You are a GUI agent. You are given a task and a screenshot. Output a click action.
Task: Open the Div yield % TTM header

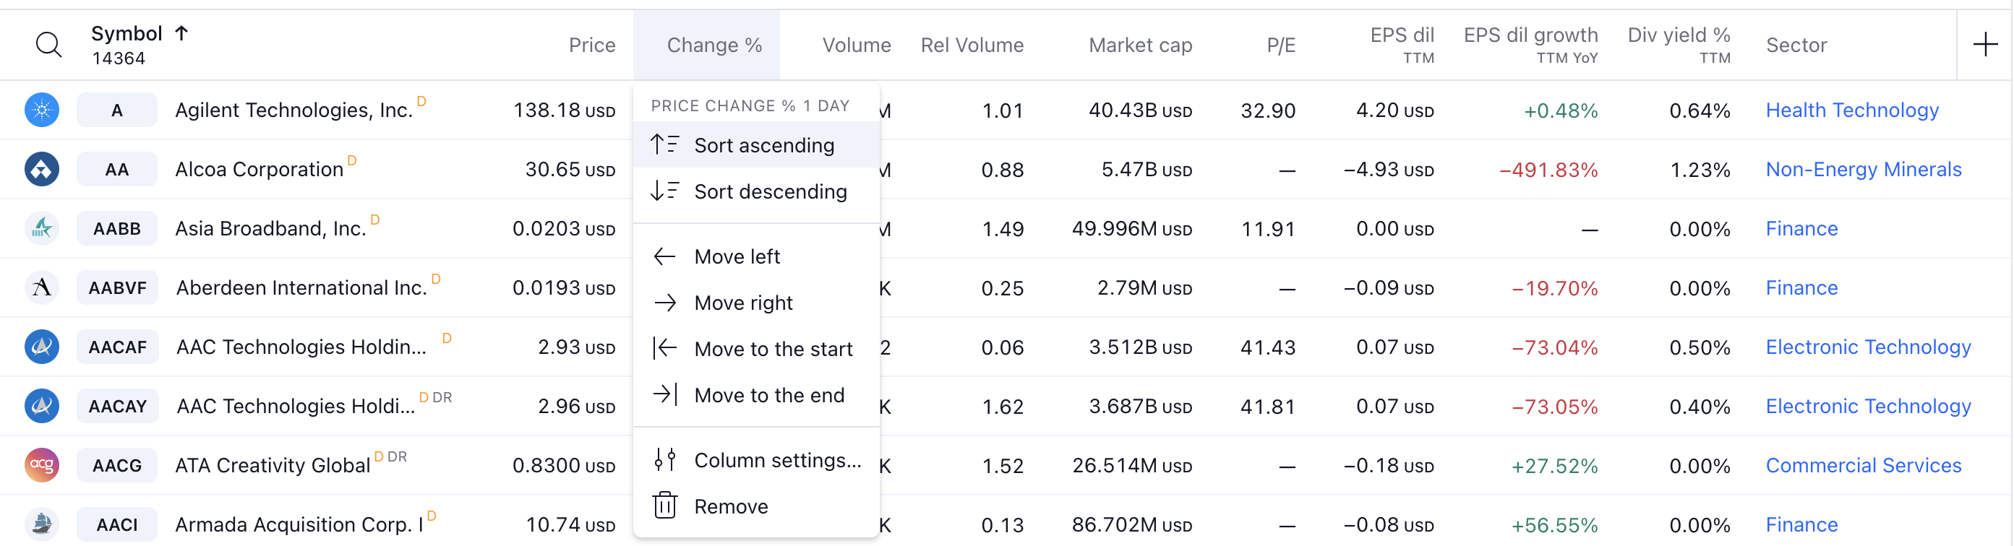[x=1679, y=45]
